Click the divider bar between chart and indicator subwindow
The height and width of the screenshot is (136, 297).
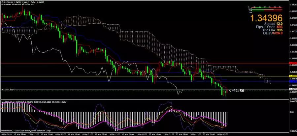145,100
